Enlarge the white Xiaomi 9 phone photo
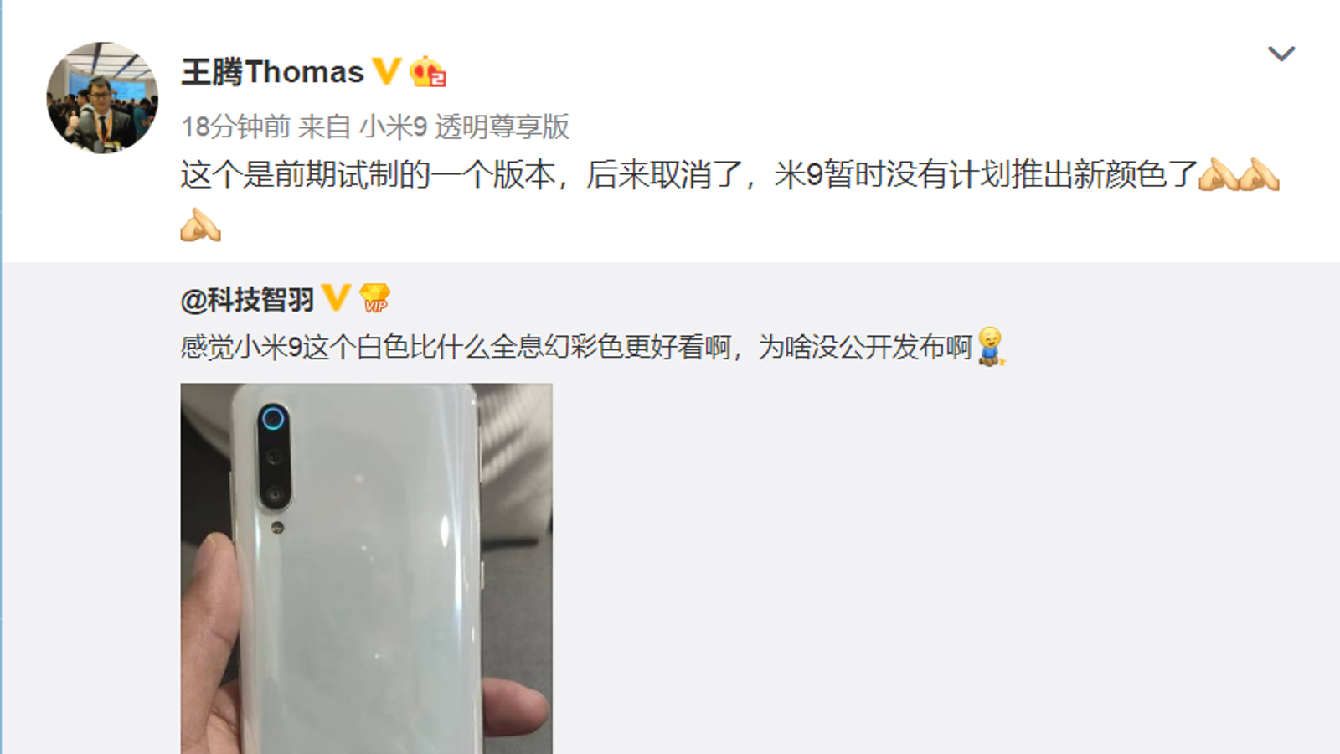This screenshot has height=754, width=1340. 366,569
